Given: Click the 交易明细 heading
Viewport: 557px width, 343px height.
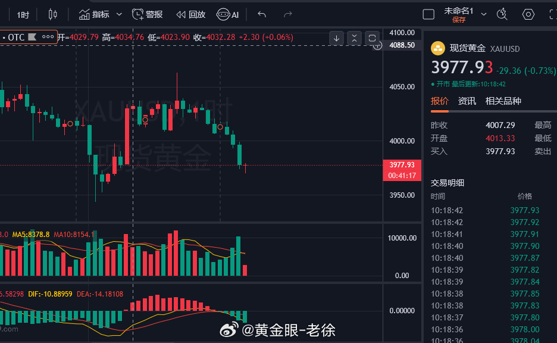Looking at the screenshot, I should [x=448, y=183].
